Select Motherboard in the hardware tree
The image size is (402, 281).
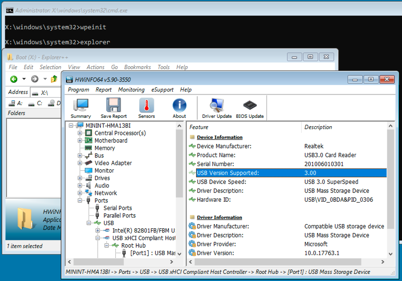pyautogui.click(x=111, y=140)
